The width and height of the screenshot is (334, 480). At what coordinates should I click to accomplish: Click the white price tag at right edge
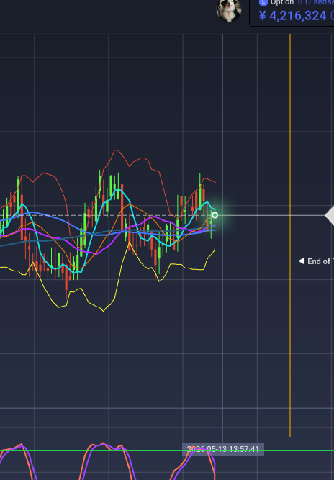click(x=330, y=215)
